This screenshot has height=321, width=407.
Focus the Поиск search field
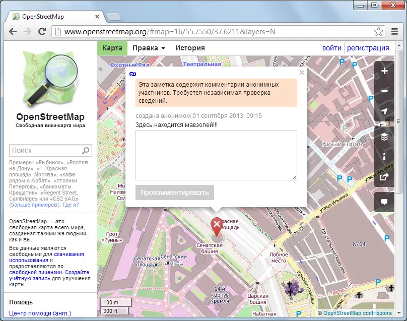pyautogui.click(x=45, y=150)
